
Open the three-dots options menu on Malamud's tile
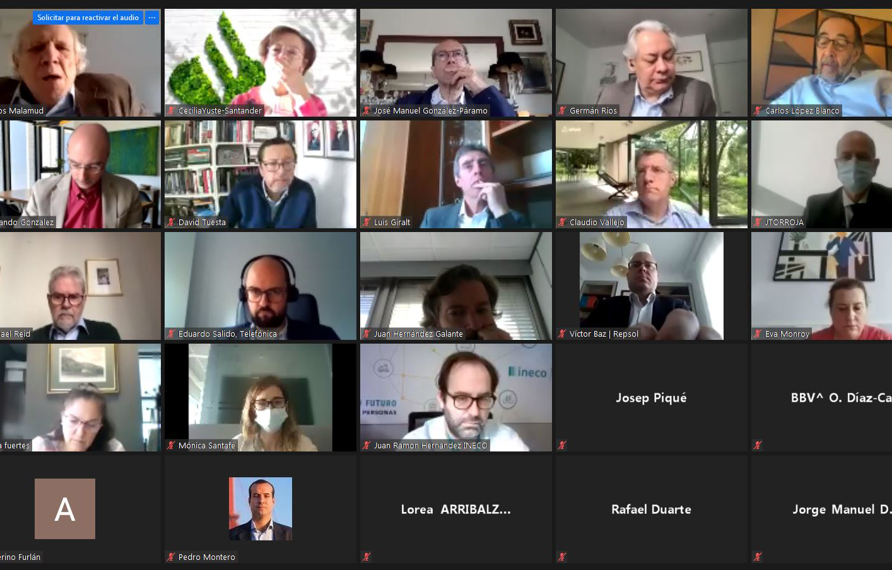click(152, 18)
